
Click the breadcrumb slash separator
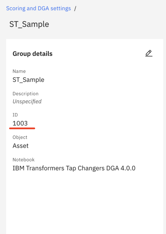coord(75,8)
